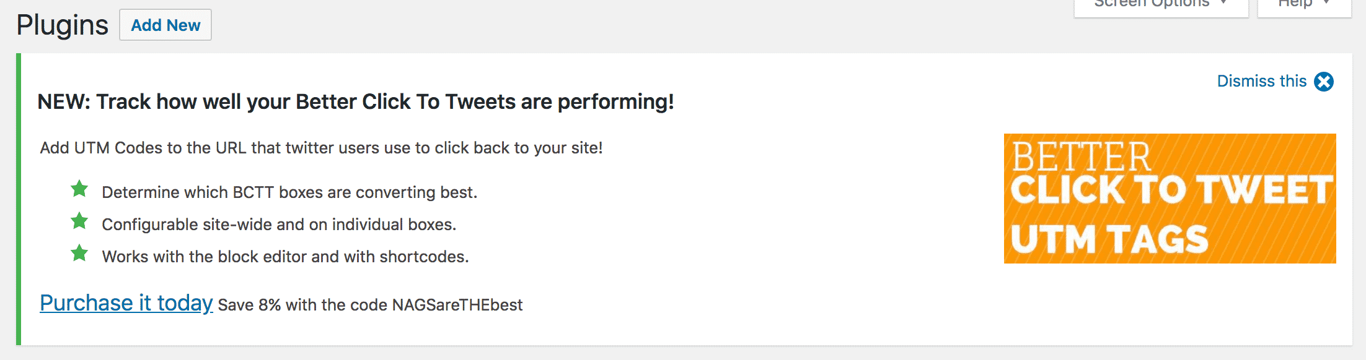Click the arrow next to Help
The image size is (1366, 360).
(x=1326, y=2)
